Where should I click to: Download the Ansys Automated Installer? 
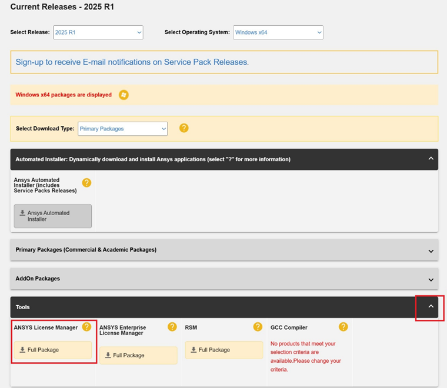pos(53,216)
